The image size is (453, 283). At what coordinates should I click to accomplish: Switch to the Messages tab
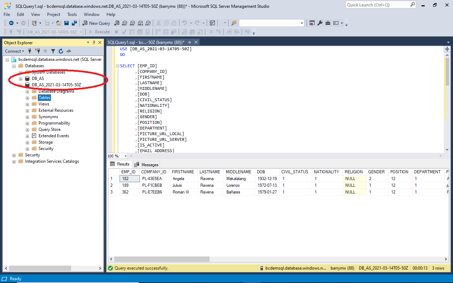click(147, 164)
